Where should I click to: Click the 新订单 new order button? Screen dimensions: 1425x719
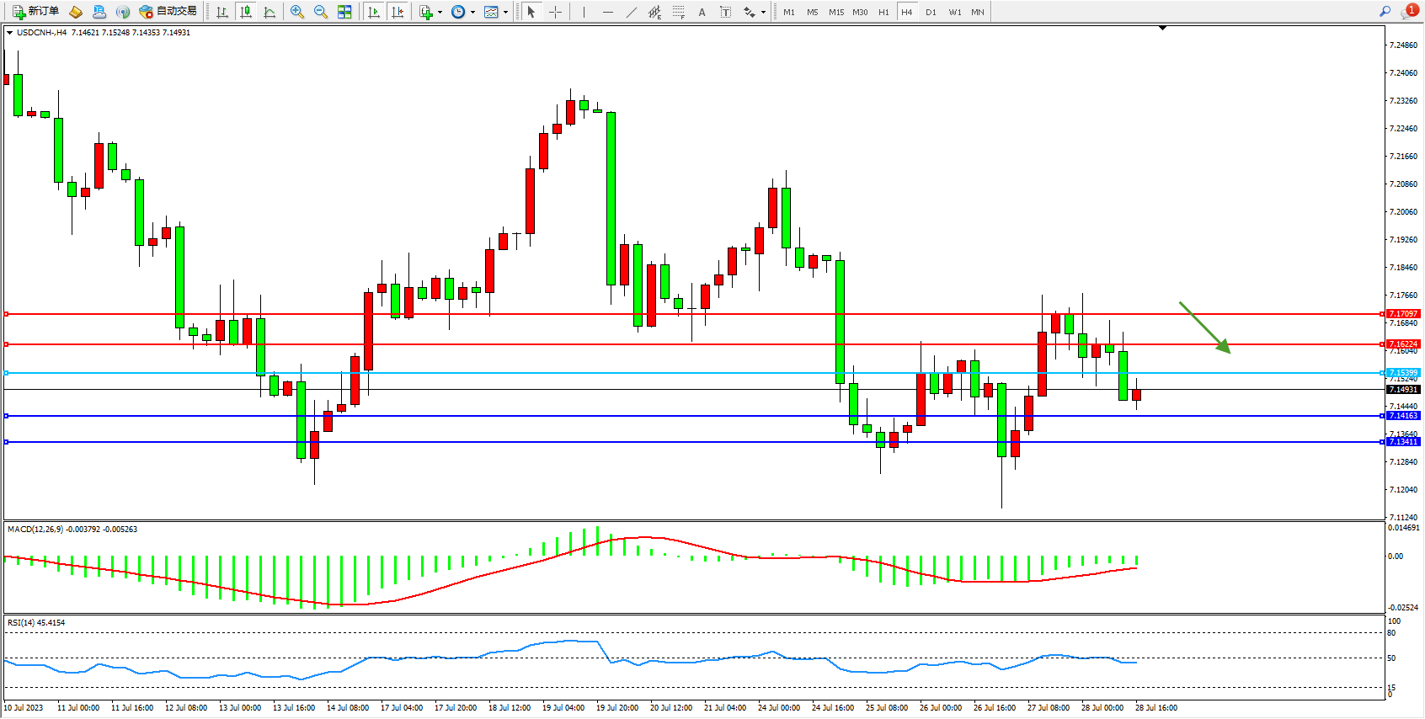click(x=35, y=12)
